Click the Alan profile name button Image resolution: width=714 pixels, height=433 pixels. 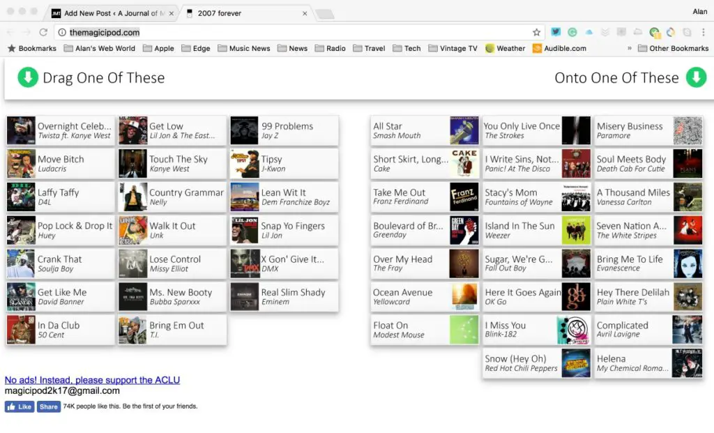pyautogui.click(x=700, y=11)
